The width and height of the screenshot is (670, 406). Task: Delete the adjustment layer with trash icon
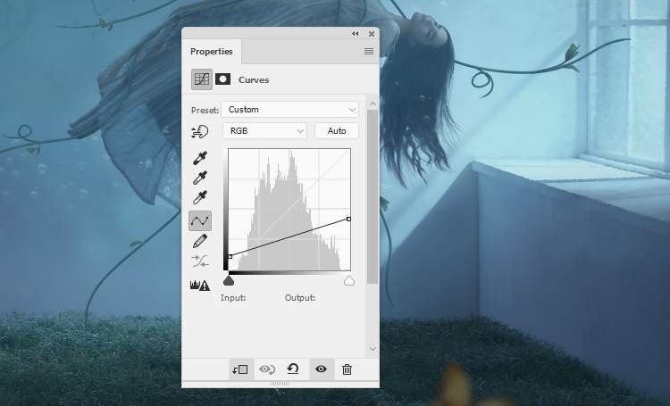347,369
